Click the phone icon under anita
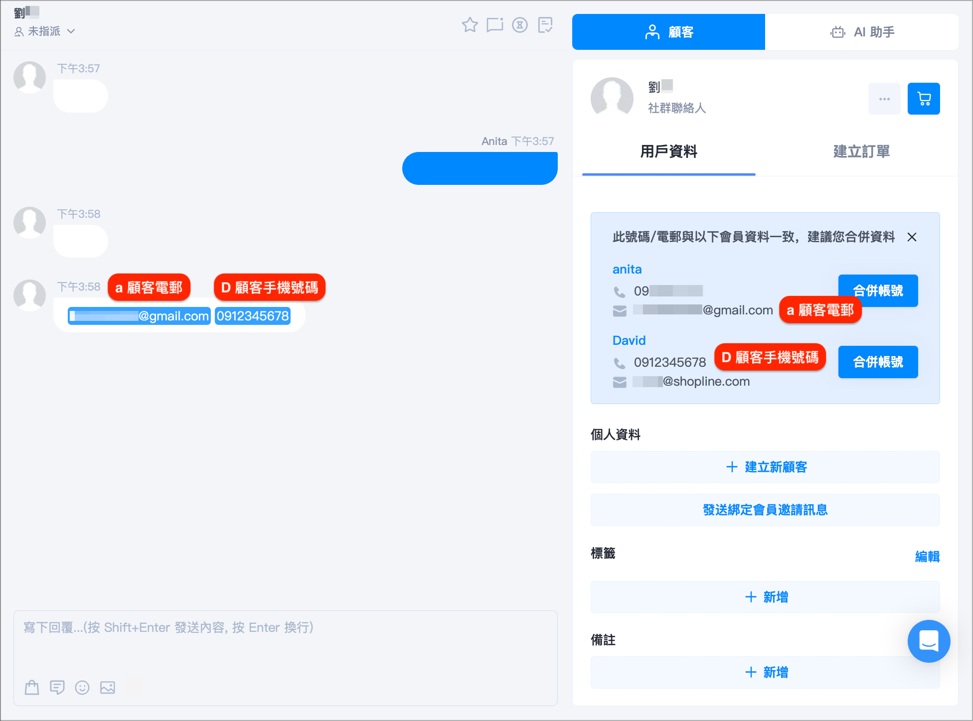The width and height of the screenshot is (973, 721). tap(620, 291)
